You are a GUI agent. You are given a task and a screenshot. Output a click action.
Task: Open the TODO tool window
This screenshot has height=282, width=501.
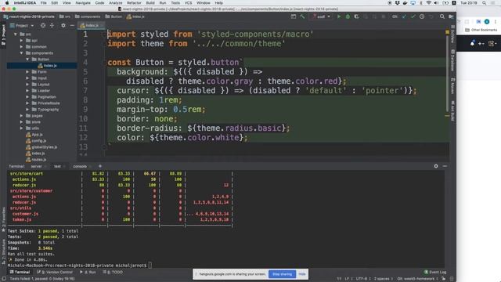point(113,272)
